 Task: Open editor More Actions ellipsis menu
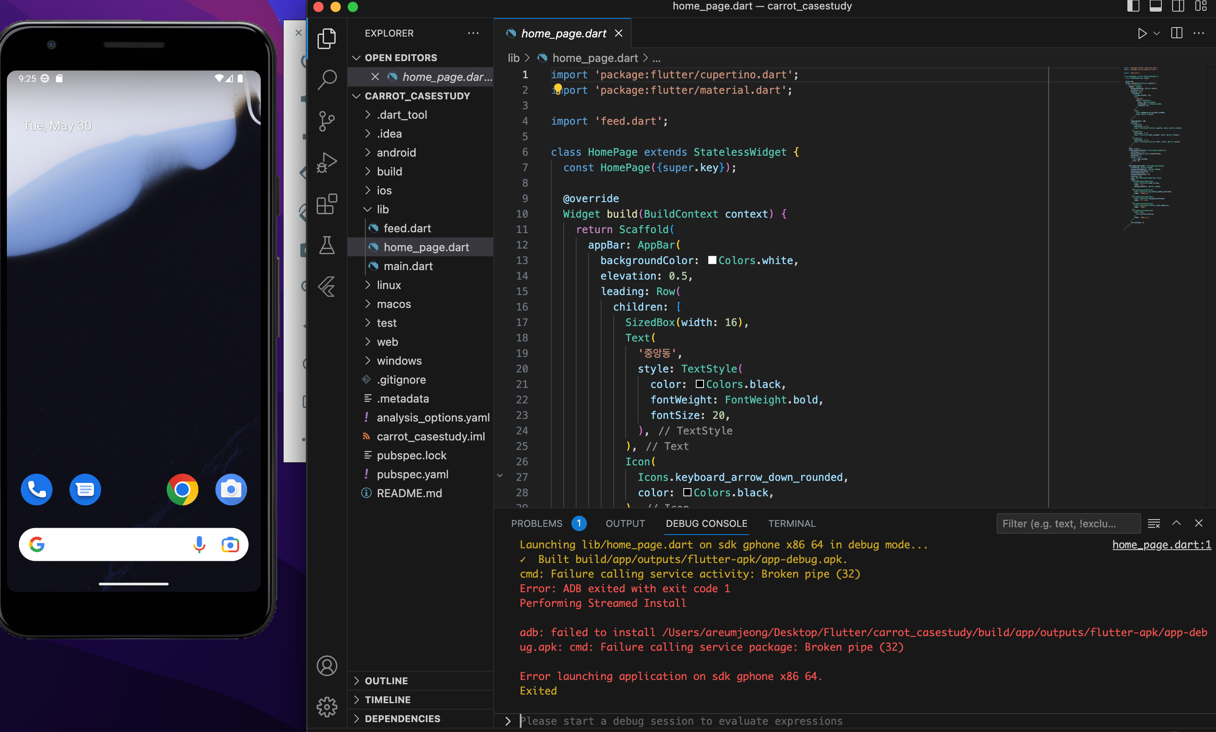click(1199, 34)
